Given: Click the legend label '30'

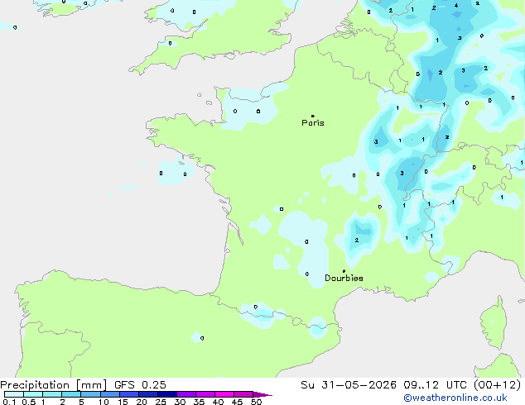Looking at the screenshot, I should click(180, 402).
